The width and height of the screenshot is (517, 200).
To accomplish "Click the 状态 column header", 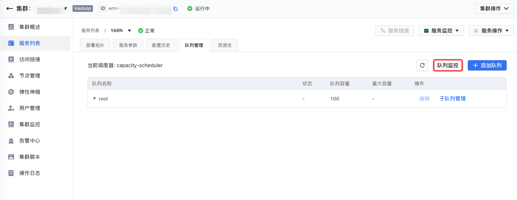I will (x=308, y=83).
